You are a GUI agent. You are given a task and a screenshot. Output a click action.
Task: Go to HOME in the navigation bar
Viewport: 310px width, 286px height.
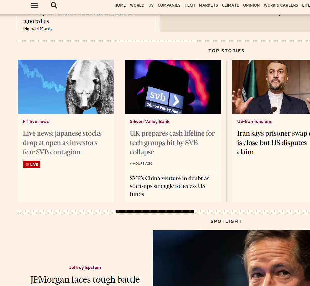coord(120,5)
